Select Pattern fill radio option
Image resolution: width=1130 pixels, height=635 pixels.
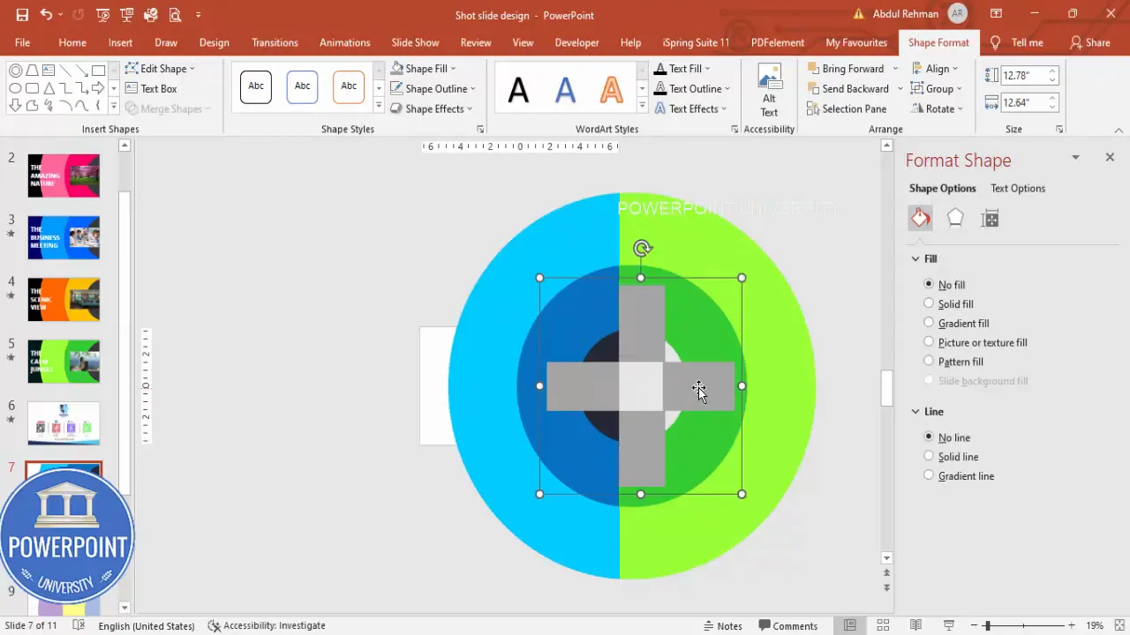tap(929, 361)
